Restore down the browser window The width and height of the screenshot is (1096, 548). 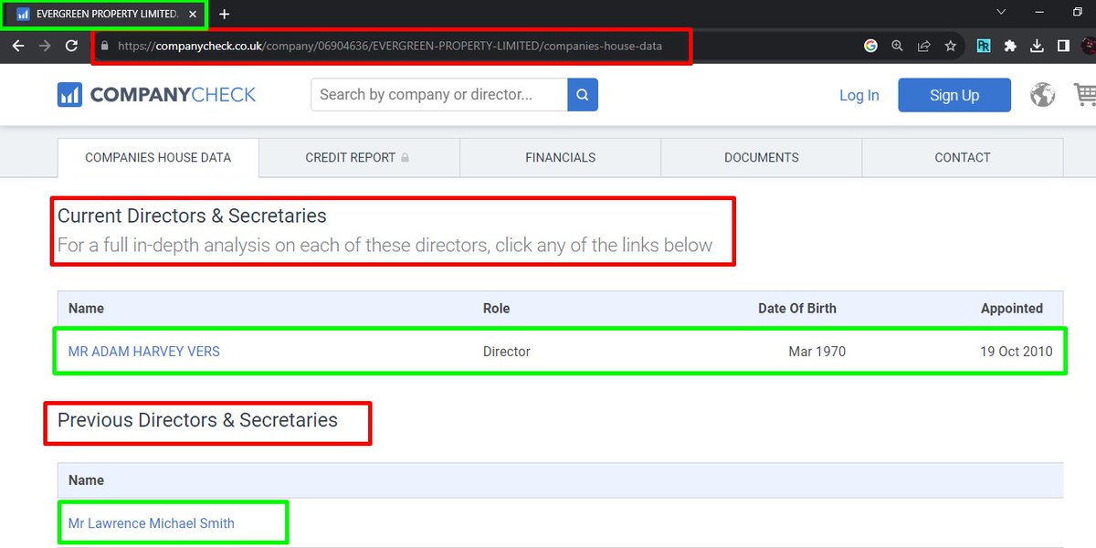click(1078, 13)
